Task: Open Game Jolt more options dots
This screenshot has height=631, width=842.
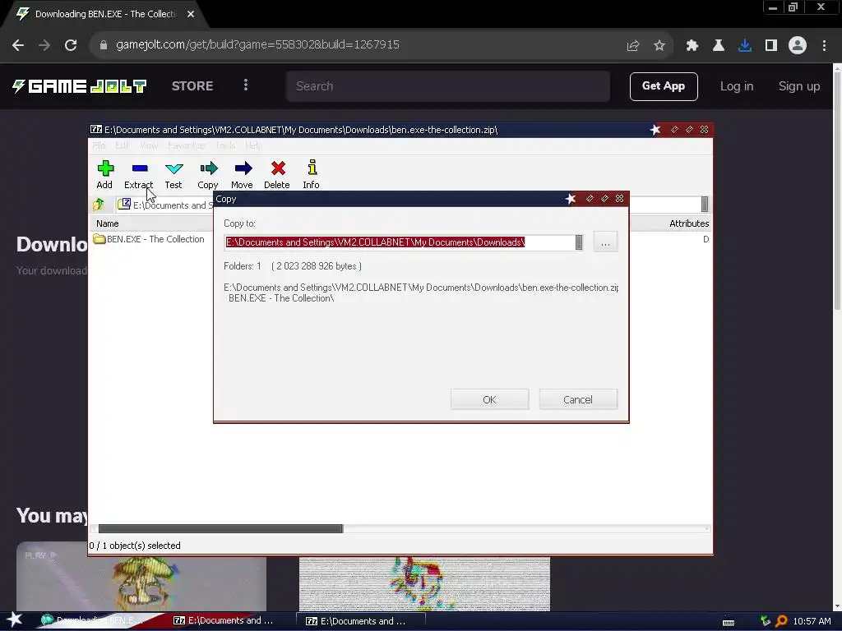Action: click(x=246, y=85)
